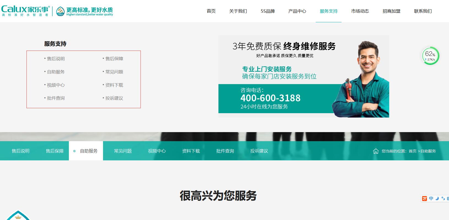Screen dimensions: 449x220
Task: Toggle the punctuation icon in input toolbar
Action: click(x=443, y=199)
